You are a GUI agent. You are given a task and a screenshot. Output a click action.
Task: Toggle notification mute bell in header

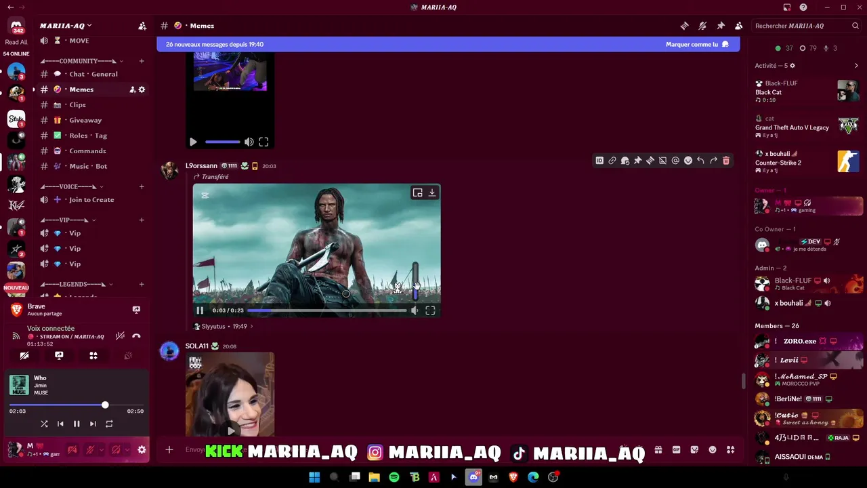point(702,26)
